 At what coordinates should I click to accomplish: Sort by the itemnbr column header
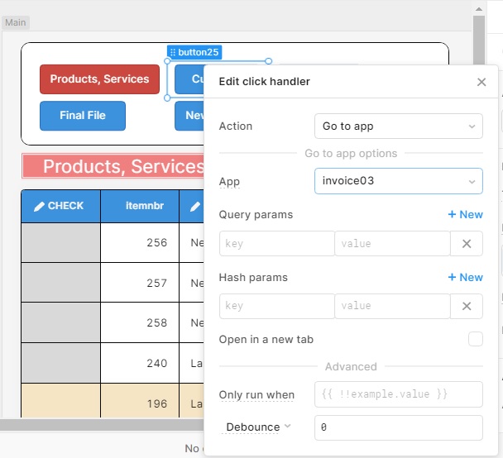[139, 206]
